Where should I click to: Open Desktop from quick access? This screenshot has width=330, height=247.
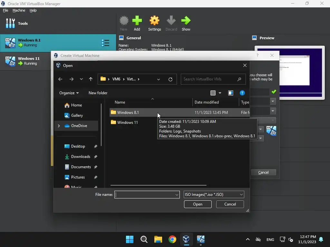click(x=78, y=146)
